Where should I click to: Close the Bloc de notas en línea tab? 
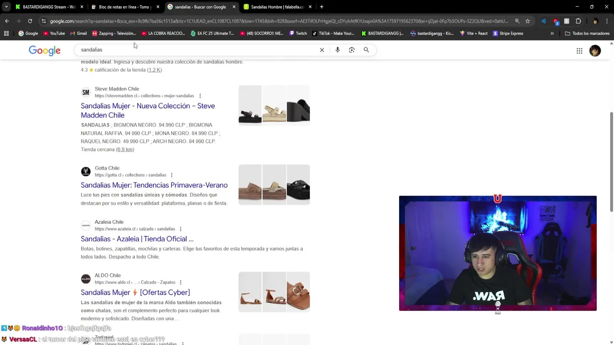coord(158,7)
